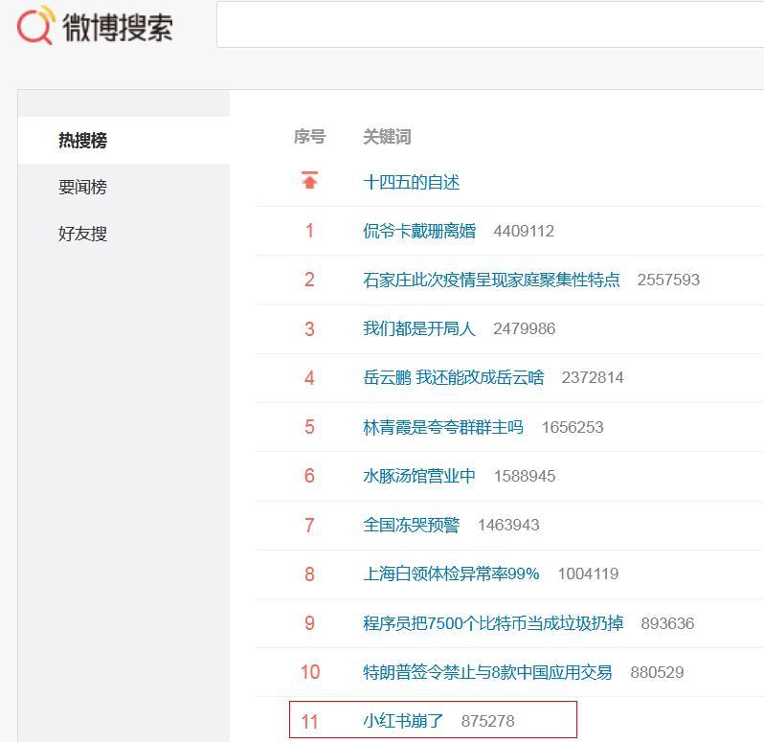Click heat count 1463943
The width and height of the screenshot is (764, 742).
[508, 525]
